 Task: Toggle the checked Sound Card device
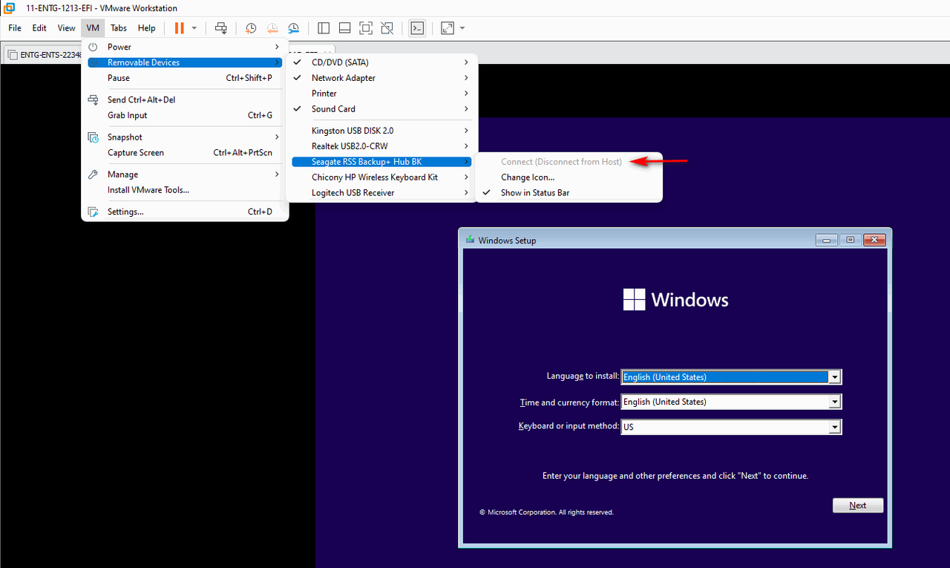point(381,109)
